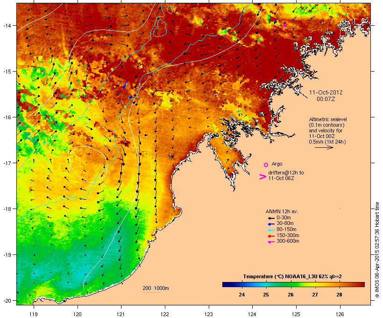Click the blue ANMN mooring arrow on the map
The image size is (383, 318).
pos(125,85)
